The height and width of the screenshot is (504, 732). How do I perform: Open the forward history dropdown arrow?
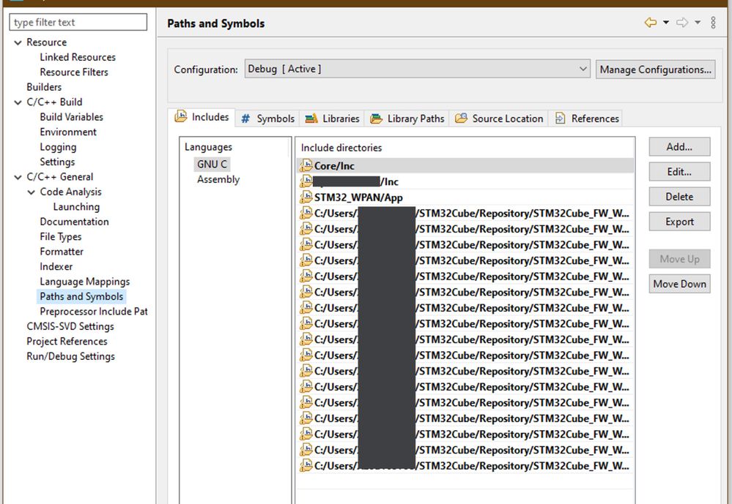(698, 23)
